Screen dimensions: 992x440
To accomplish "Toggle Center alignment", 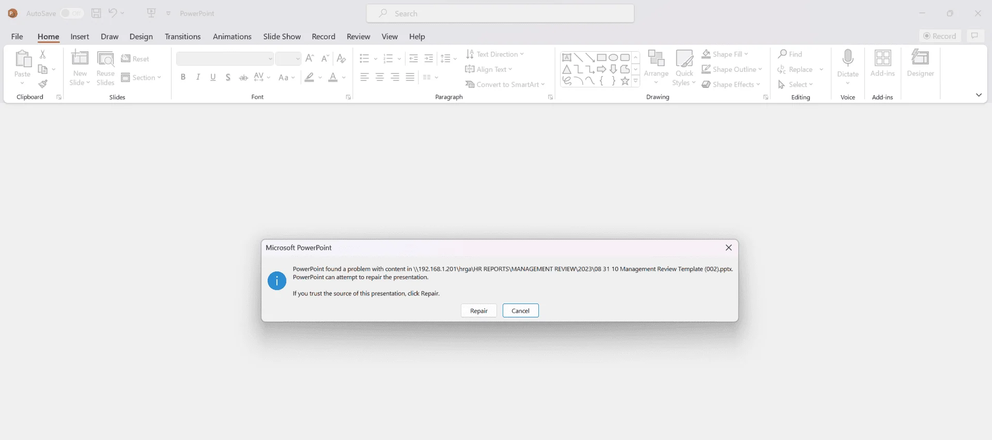I will tap(380, 78).
